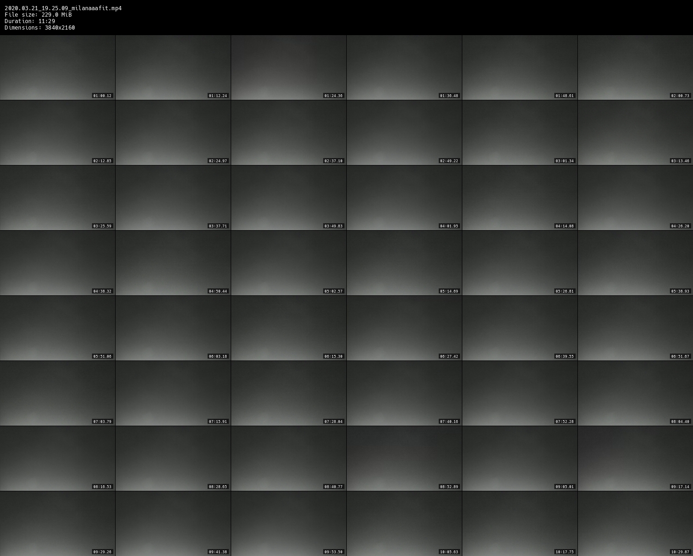Click the frame at 04:01.95

(404, 198)
